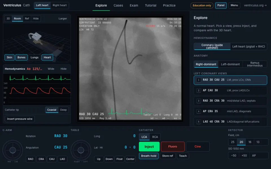Follow the ventriculus.org link
This screenshot has height=169, width=271.
pos(255,5)
